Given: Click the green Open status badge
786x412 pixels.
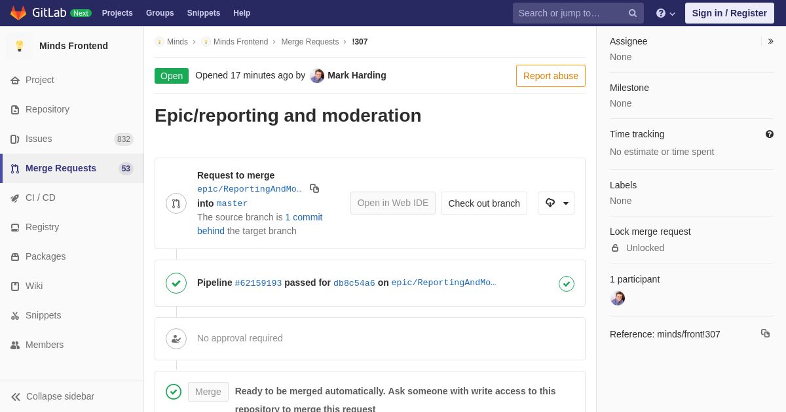Looking at the screenshot, I should [172, 76].
